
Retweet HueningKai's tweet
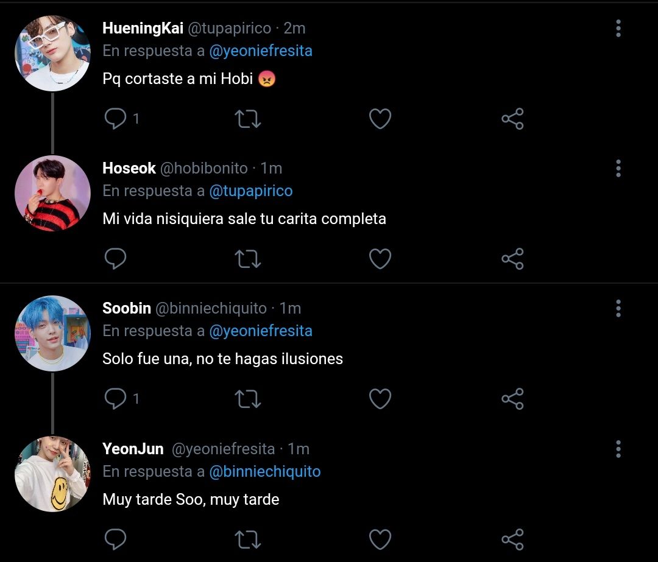(x=247, y=119)
